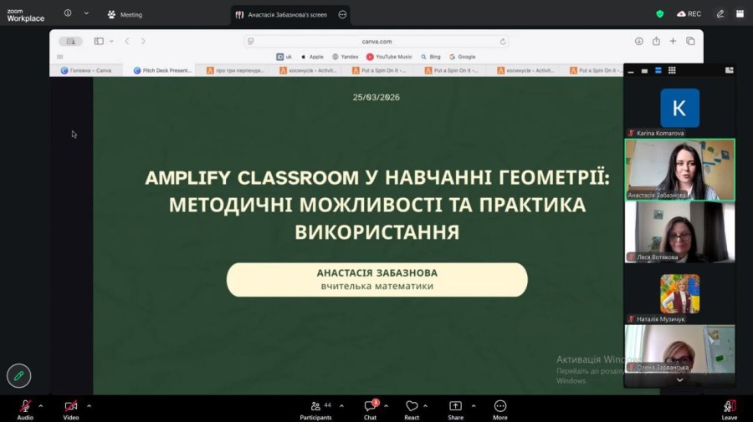This screenshot has height=422, width=753.
Task: Select Наталія Музичук's avatar tile
Action: [x=679, y=293]
